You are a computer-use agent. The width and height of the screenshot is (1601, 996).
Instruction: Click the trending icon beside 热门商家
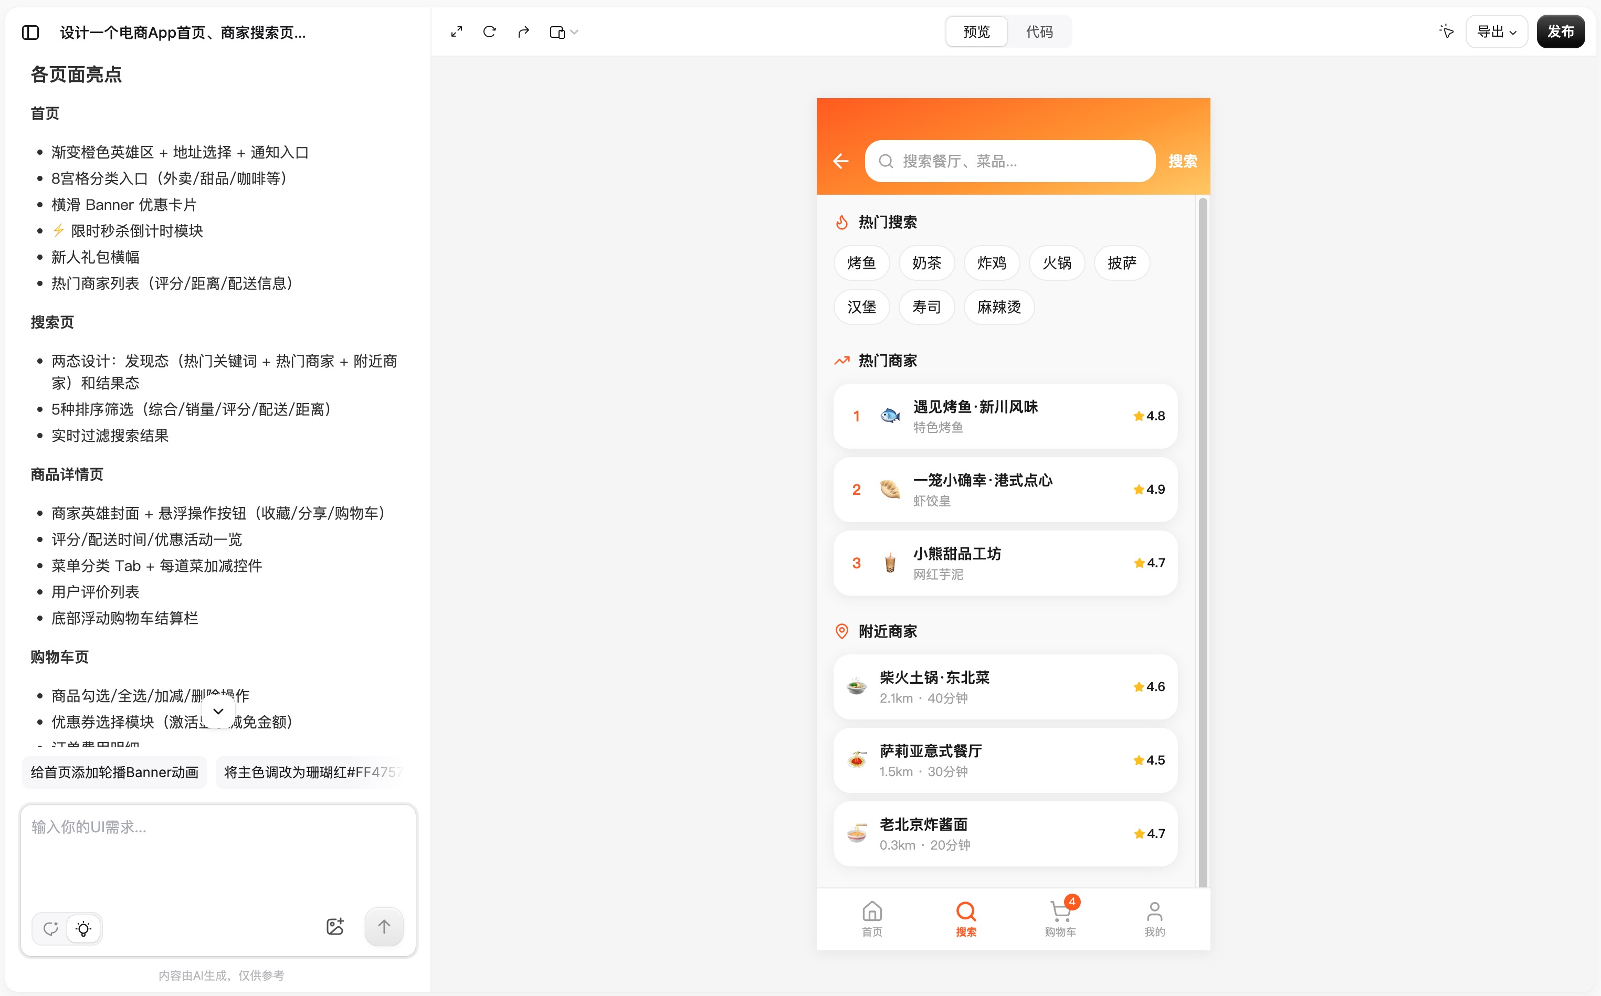pos(841,361)
